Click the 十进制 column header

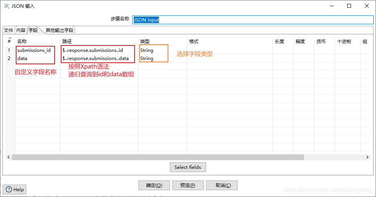tap(347, 41)
